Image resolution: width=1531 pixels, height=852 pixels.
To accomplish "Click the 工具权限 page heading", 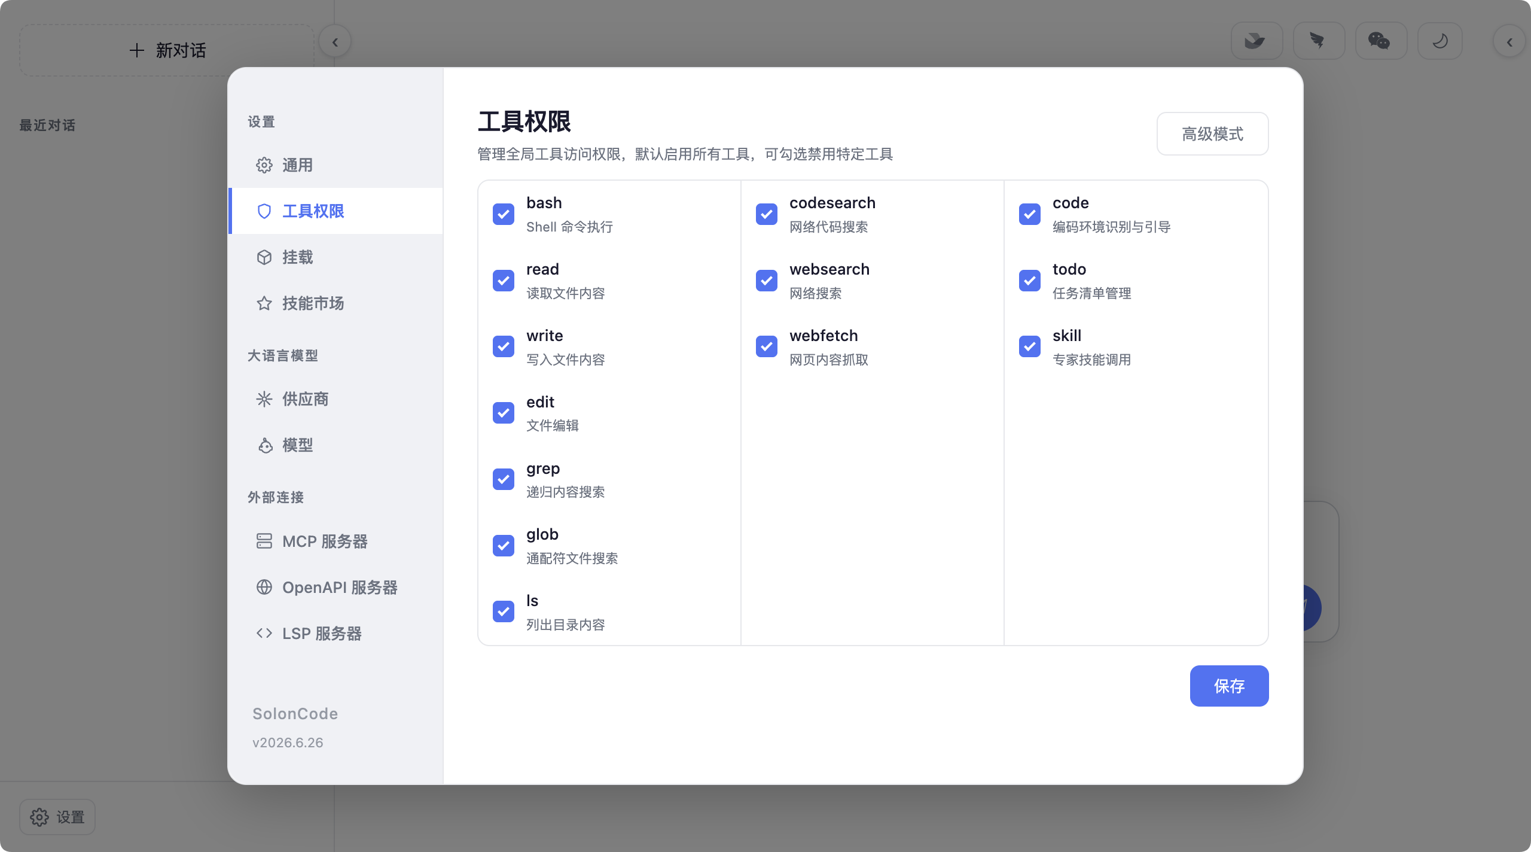I will [524, 122].
